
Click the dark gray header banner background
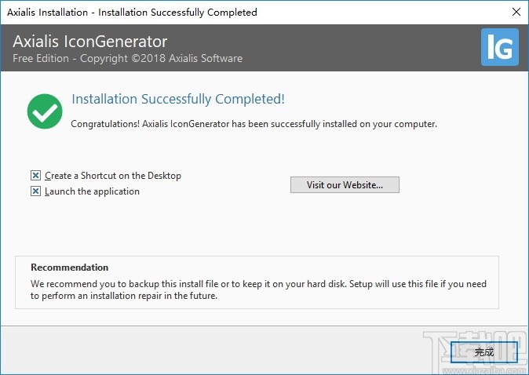[353, 47]
